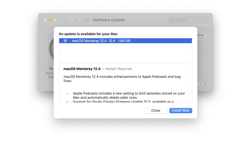The image size is (251, 141).
Task: Click the Software Update window title
Action: click(x=109, y=20)
